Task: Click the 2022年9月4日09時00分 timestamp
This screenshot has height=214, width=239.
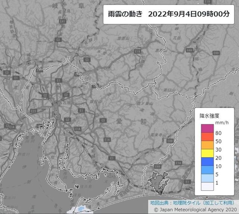Action: [189, 14]
